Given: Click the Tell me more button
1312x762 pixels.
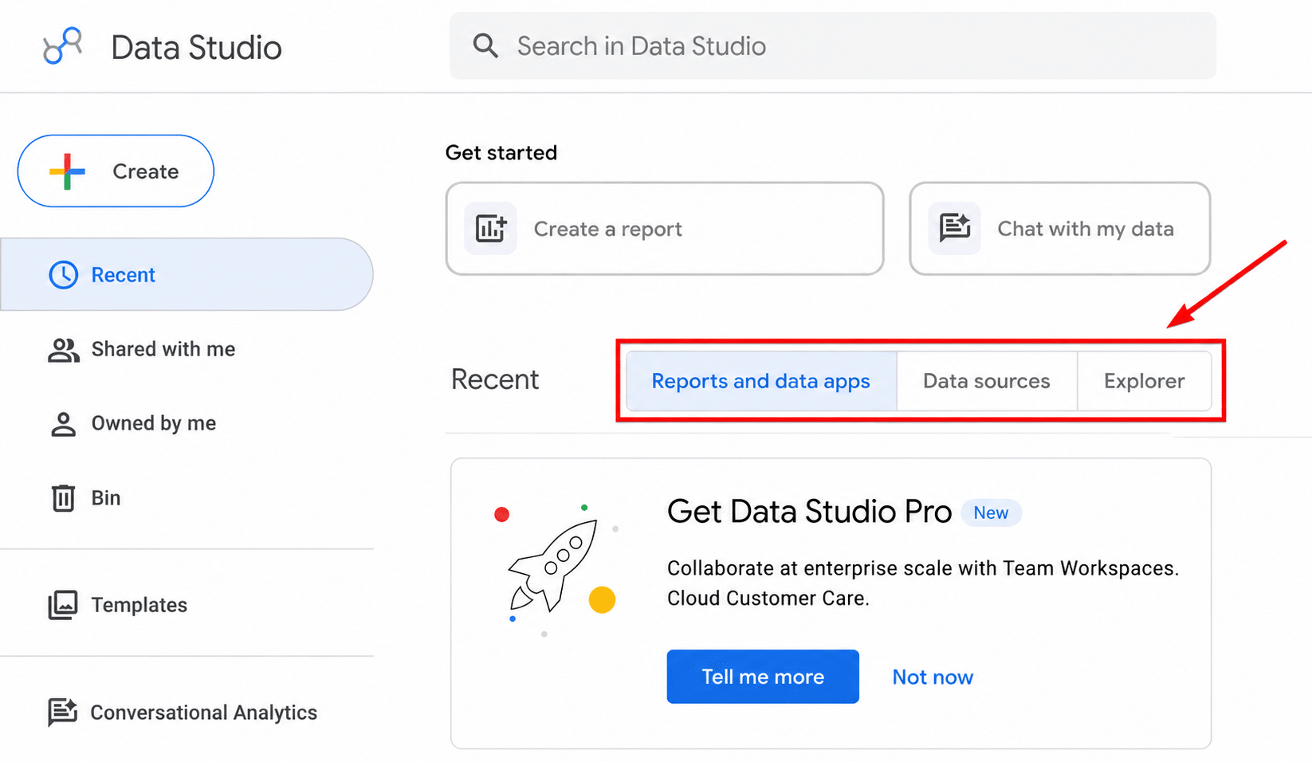Looking at the screenshot, I should pos(763,677).
